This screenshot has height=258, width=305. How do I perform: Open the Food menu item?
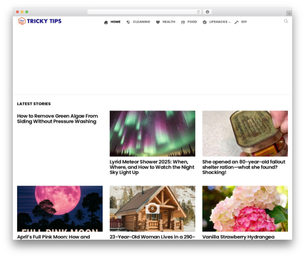point(192,22)
